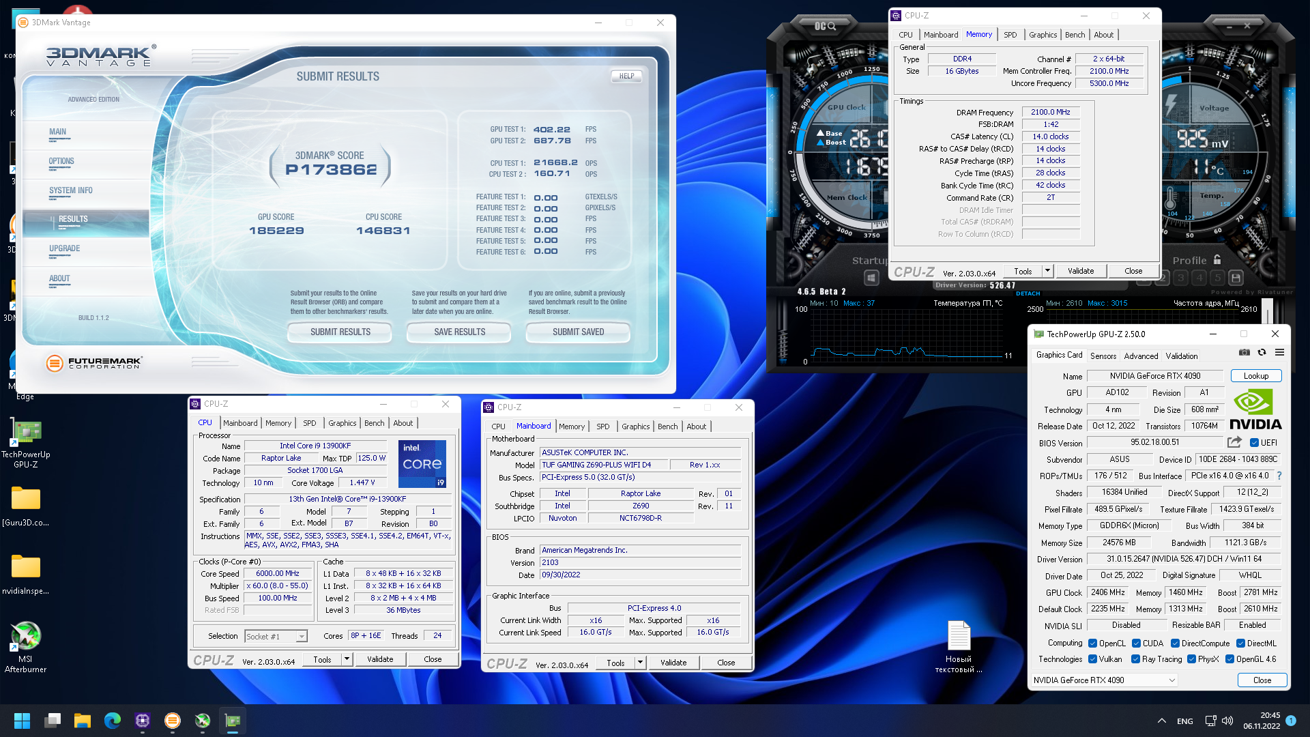
Task: Open the MSI Afterburner desktop shortcut
Action: coord(26,647)
